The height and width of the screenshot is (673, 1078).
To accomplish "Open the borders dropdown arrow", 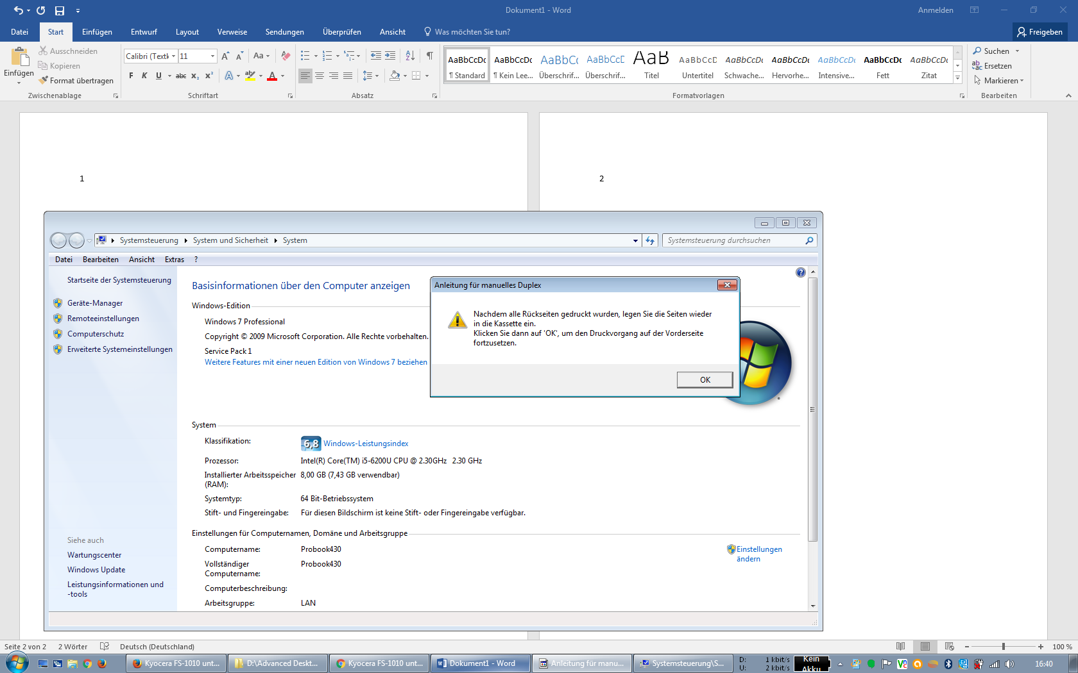I will (x=427, y=76).
